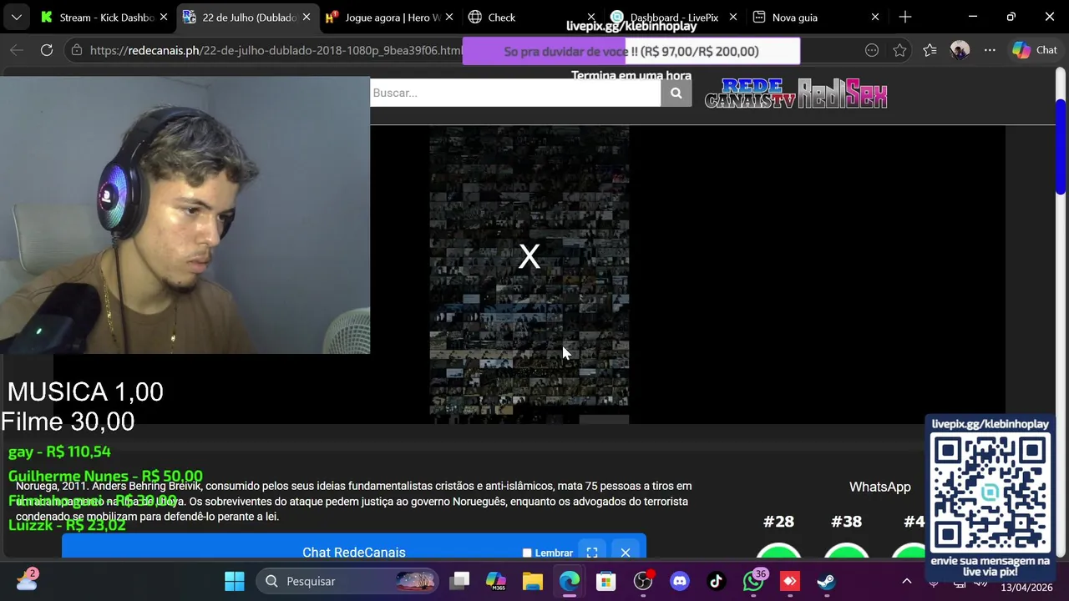
Task: Close the Chat RedeCanais bar
Action: click(626, 553)
